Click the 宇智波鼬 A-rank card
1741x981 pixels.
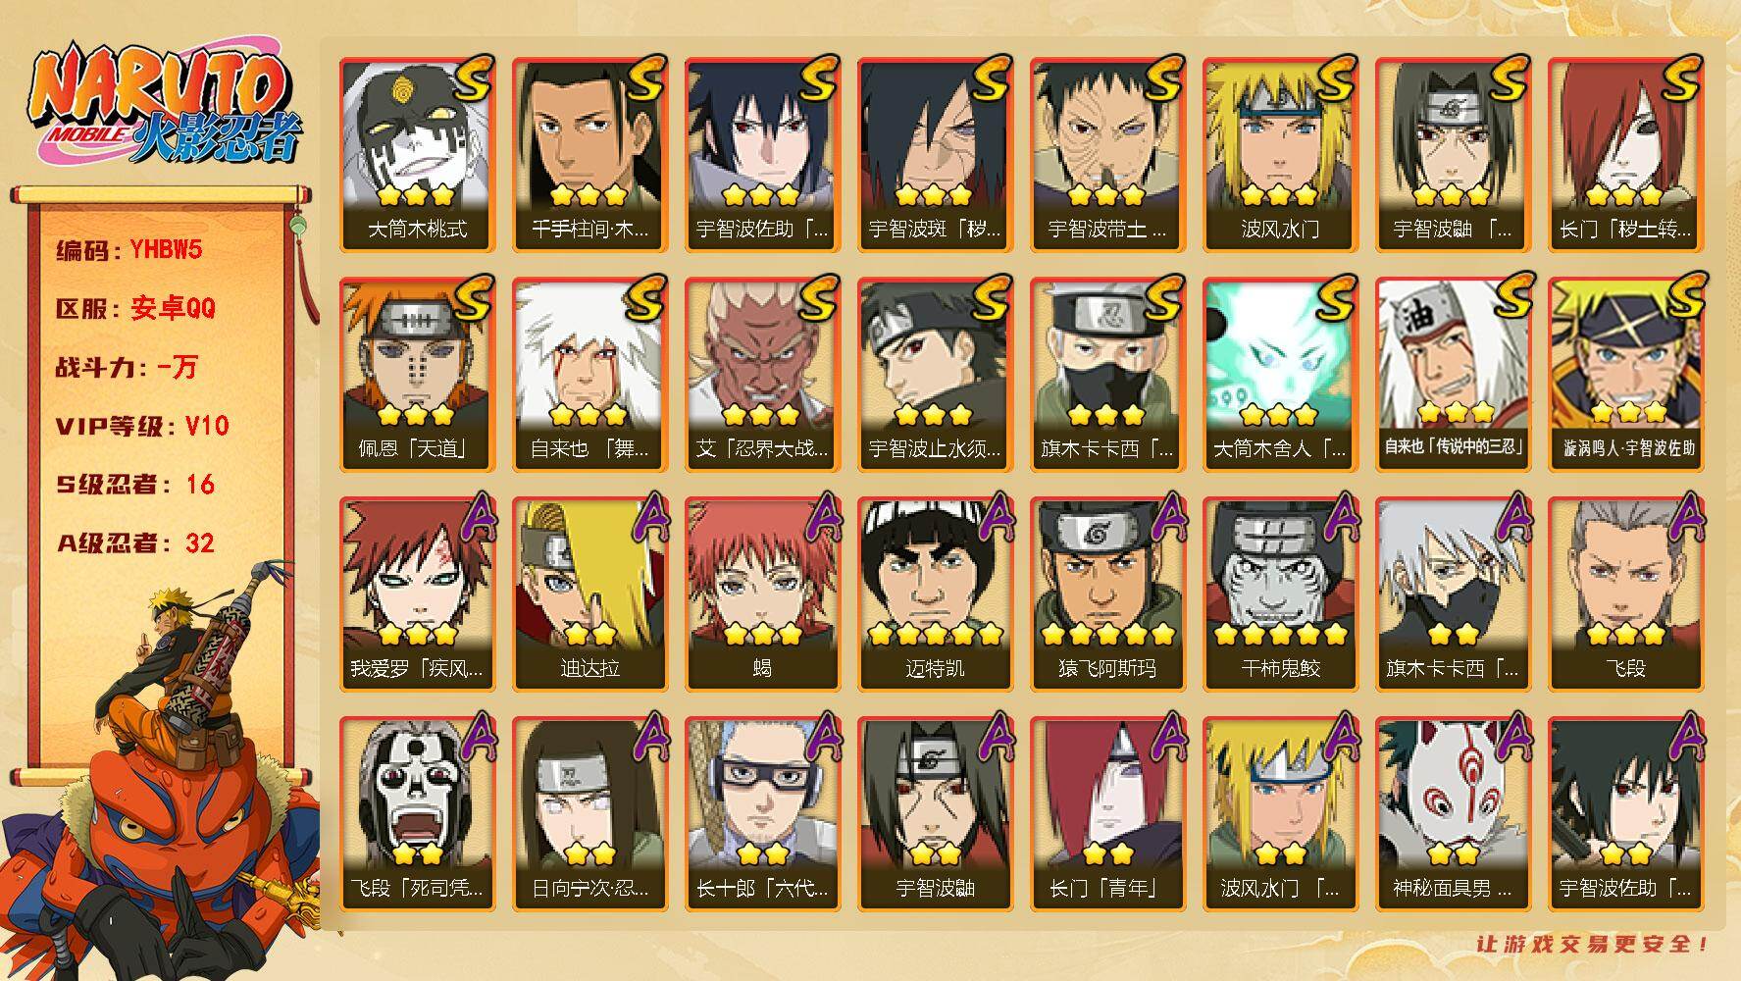935,814
